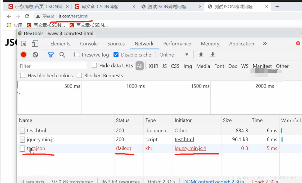Screen dimensions: 302x183
Task: Reload the page with the refresh icon
Action: [27, 16]
